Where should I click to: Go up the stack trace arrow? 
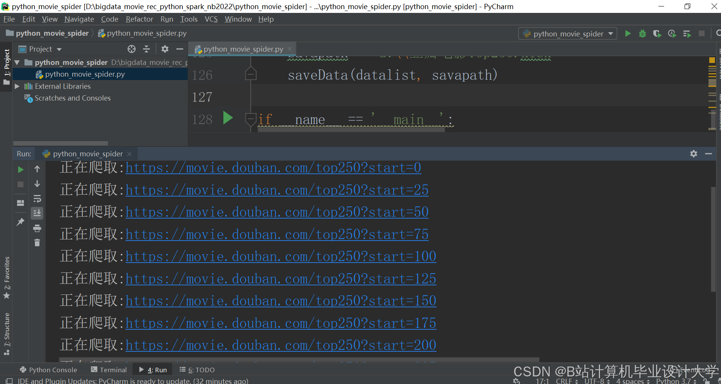click(37, 169)
